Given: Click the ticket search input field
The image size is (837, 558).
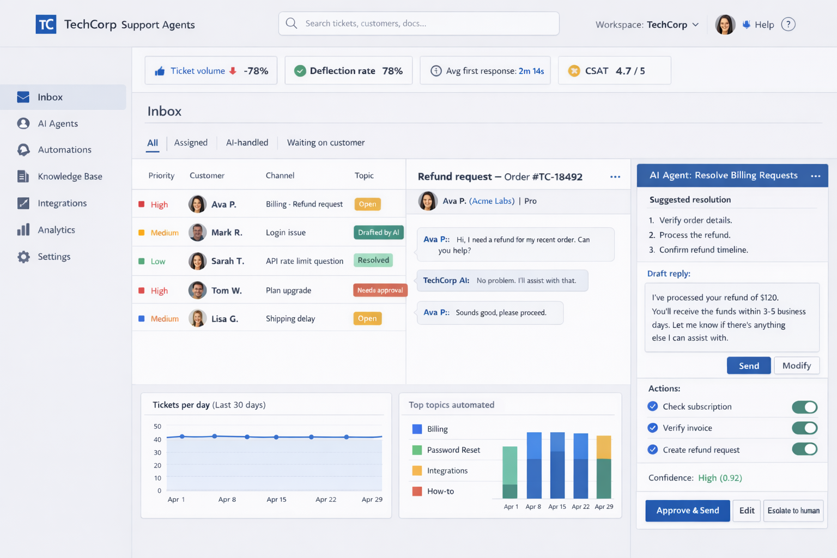Looking at the screenshot, I should click(x=418, y=23).
